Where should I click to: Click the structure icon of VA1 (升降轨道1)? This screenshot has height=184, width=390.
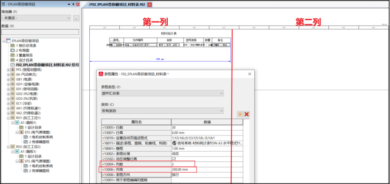[x=13, y=108]
